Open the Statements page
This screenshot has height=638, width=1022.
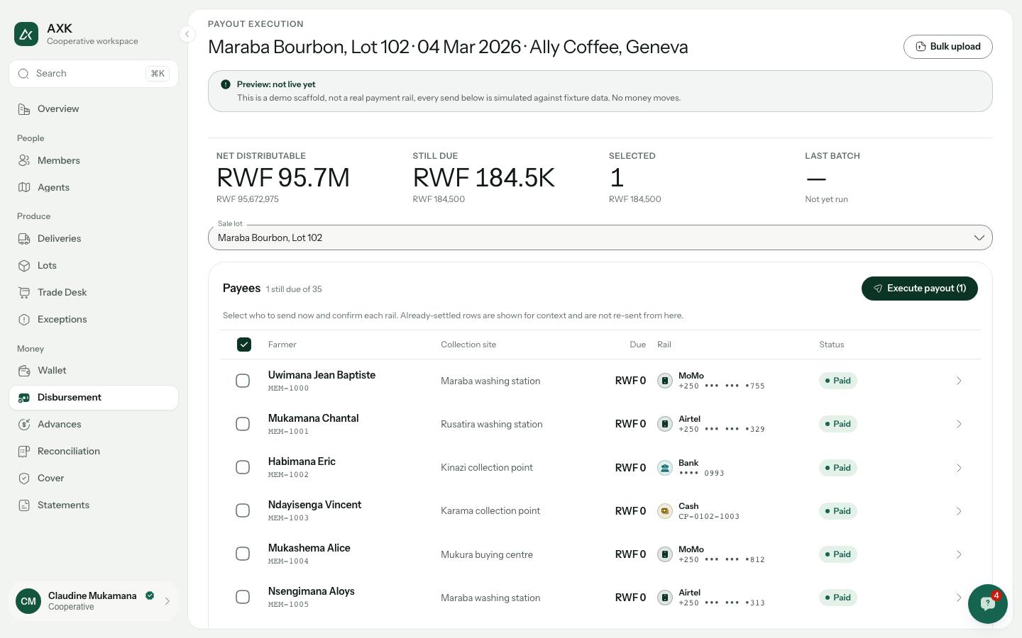tap(94, 505)
